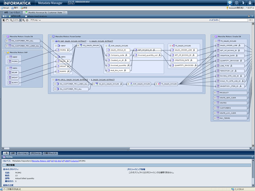Click the help question mark in FKIMG panel

click(x=252, y=157)
